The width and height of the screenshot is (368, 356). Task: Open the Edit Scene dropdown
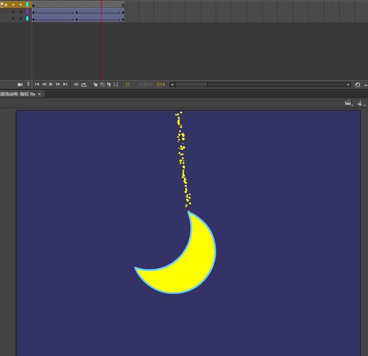(x=349, y=103)
